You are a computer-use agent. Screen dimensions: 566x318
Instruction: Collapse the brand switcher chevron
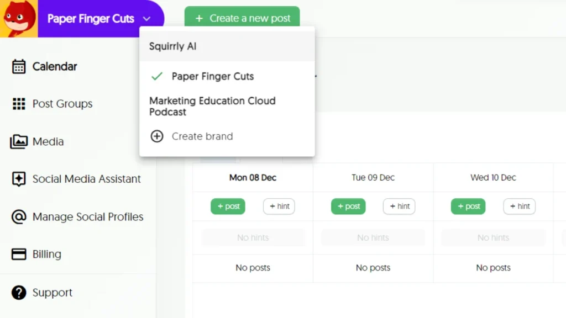[146, 19]
